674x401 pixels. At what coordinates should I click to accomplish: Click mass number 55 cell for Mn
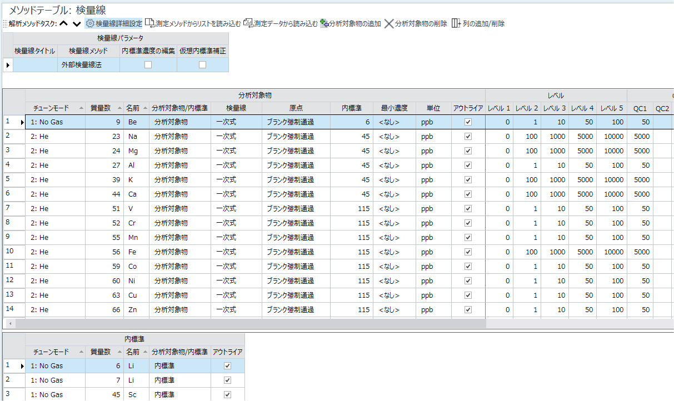[104, 238]
